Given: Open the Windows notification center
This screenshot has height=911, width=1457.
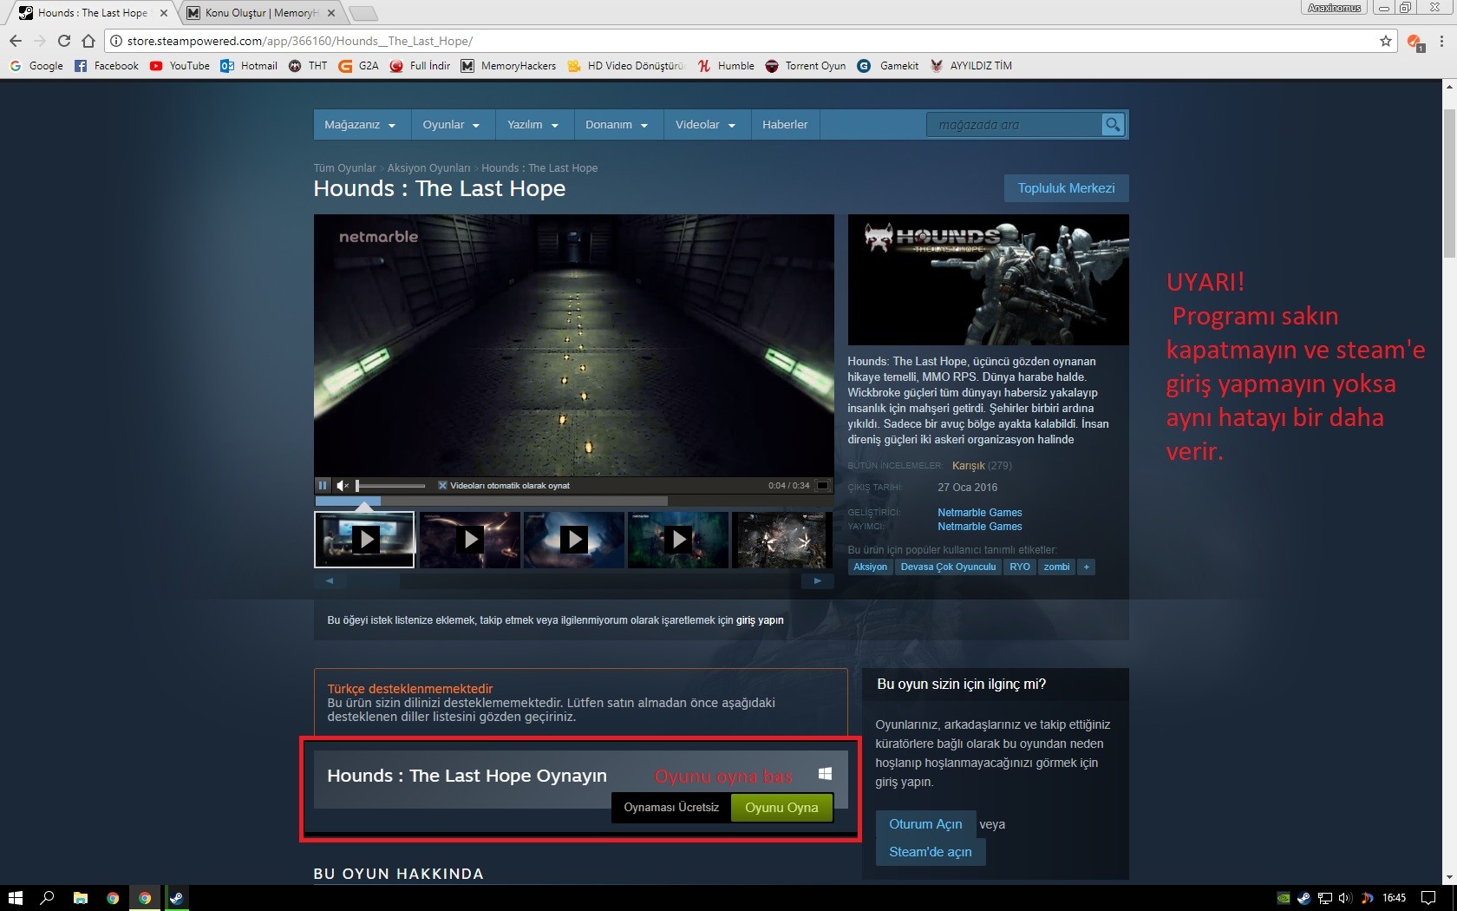Looking at the screenshot, I should 1428,898.
